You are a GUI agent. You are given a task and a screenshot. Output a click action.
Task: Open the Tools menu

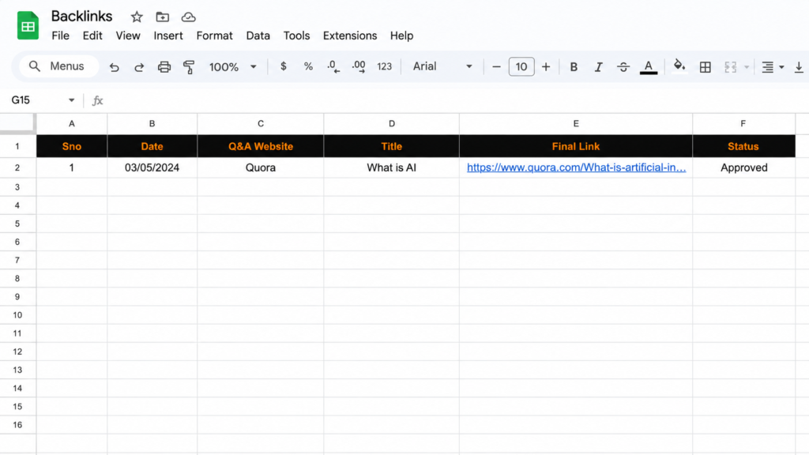tap(297, 36)
